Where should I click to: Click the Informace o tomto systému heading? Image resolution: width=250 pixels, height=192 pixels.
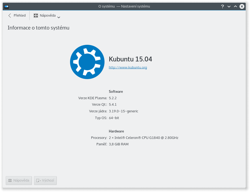pyautogui.click(x=39, y=28)
